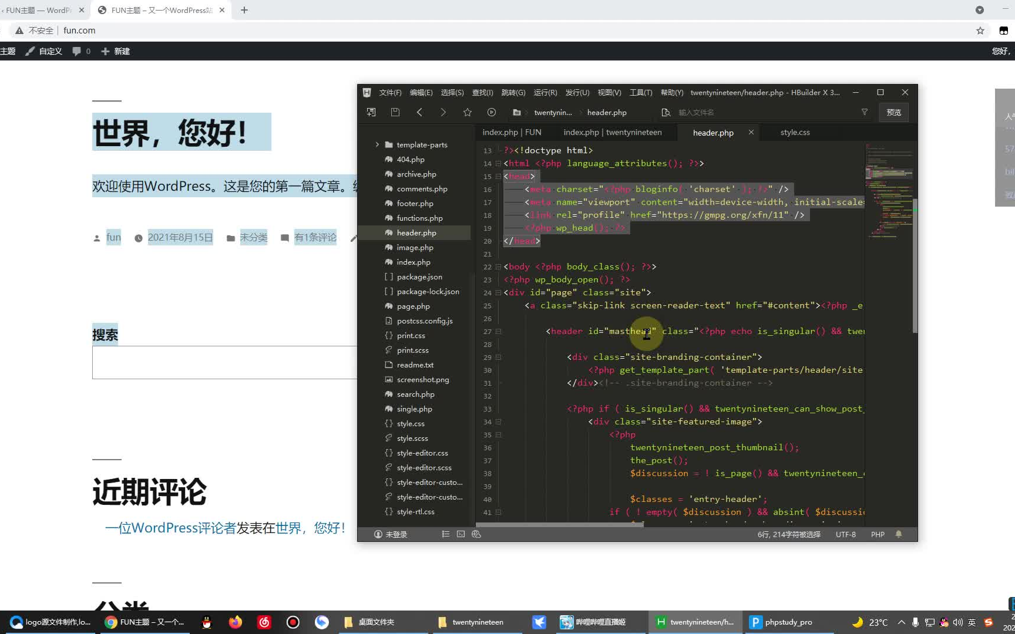Open the PHP language mode selector

click(x=878, y=534)
